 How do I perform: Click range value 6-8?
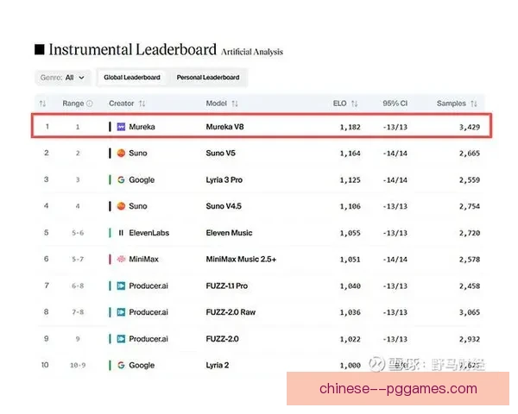(78, 286)
